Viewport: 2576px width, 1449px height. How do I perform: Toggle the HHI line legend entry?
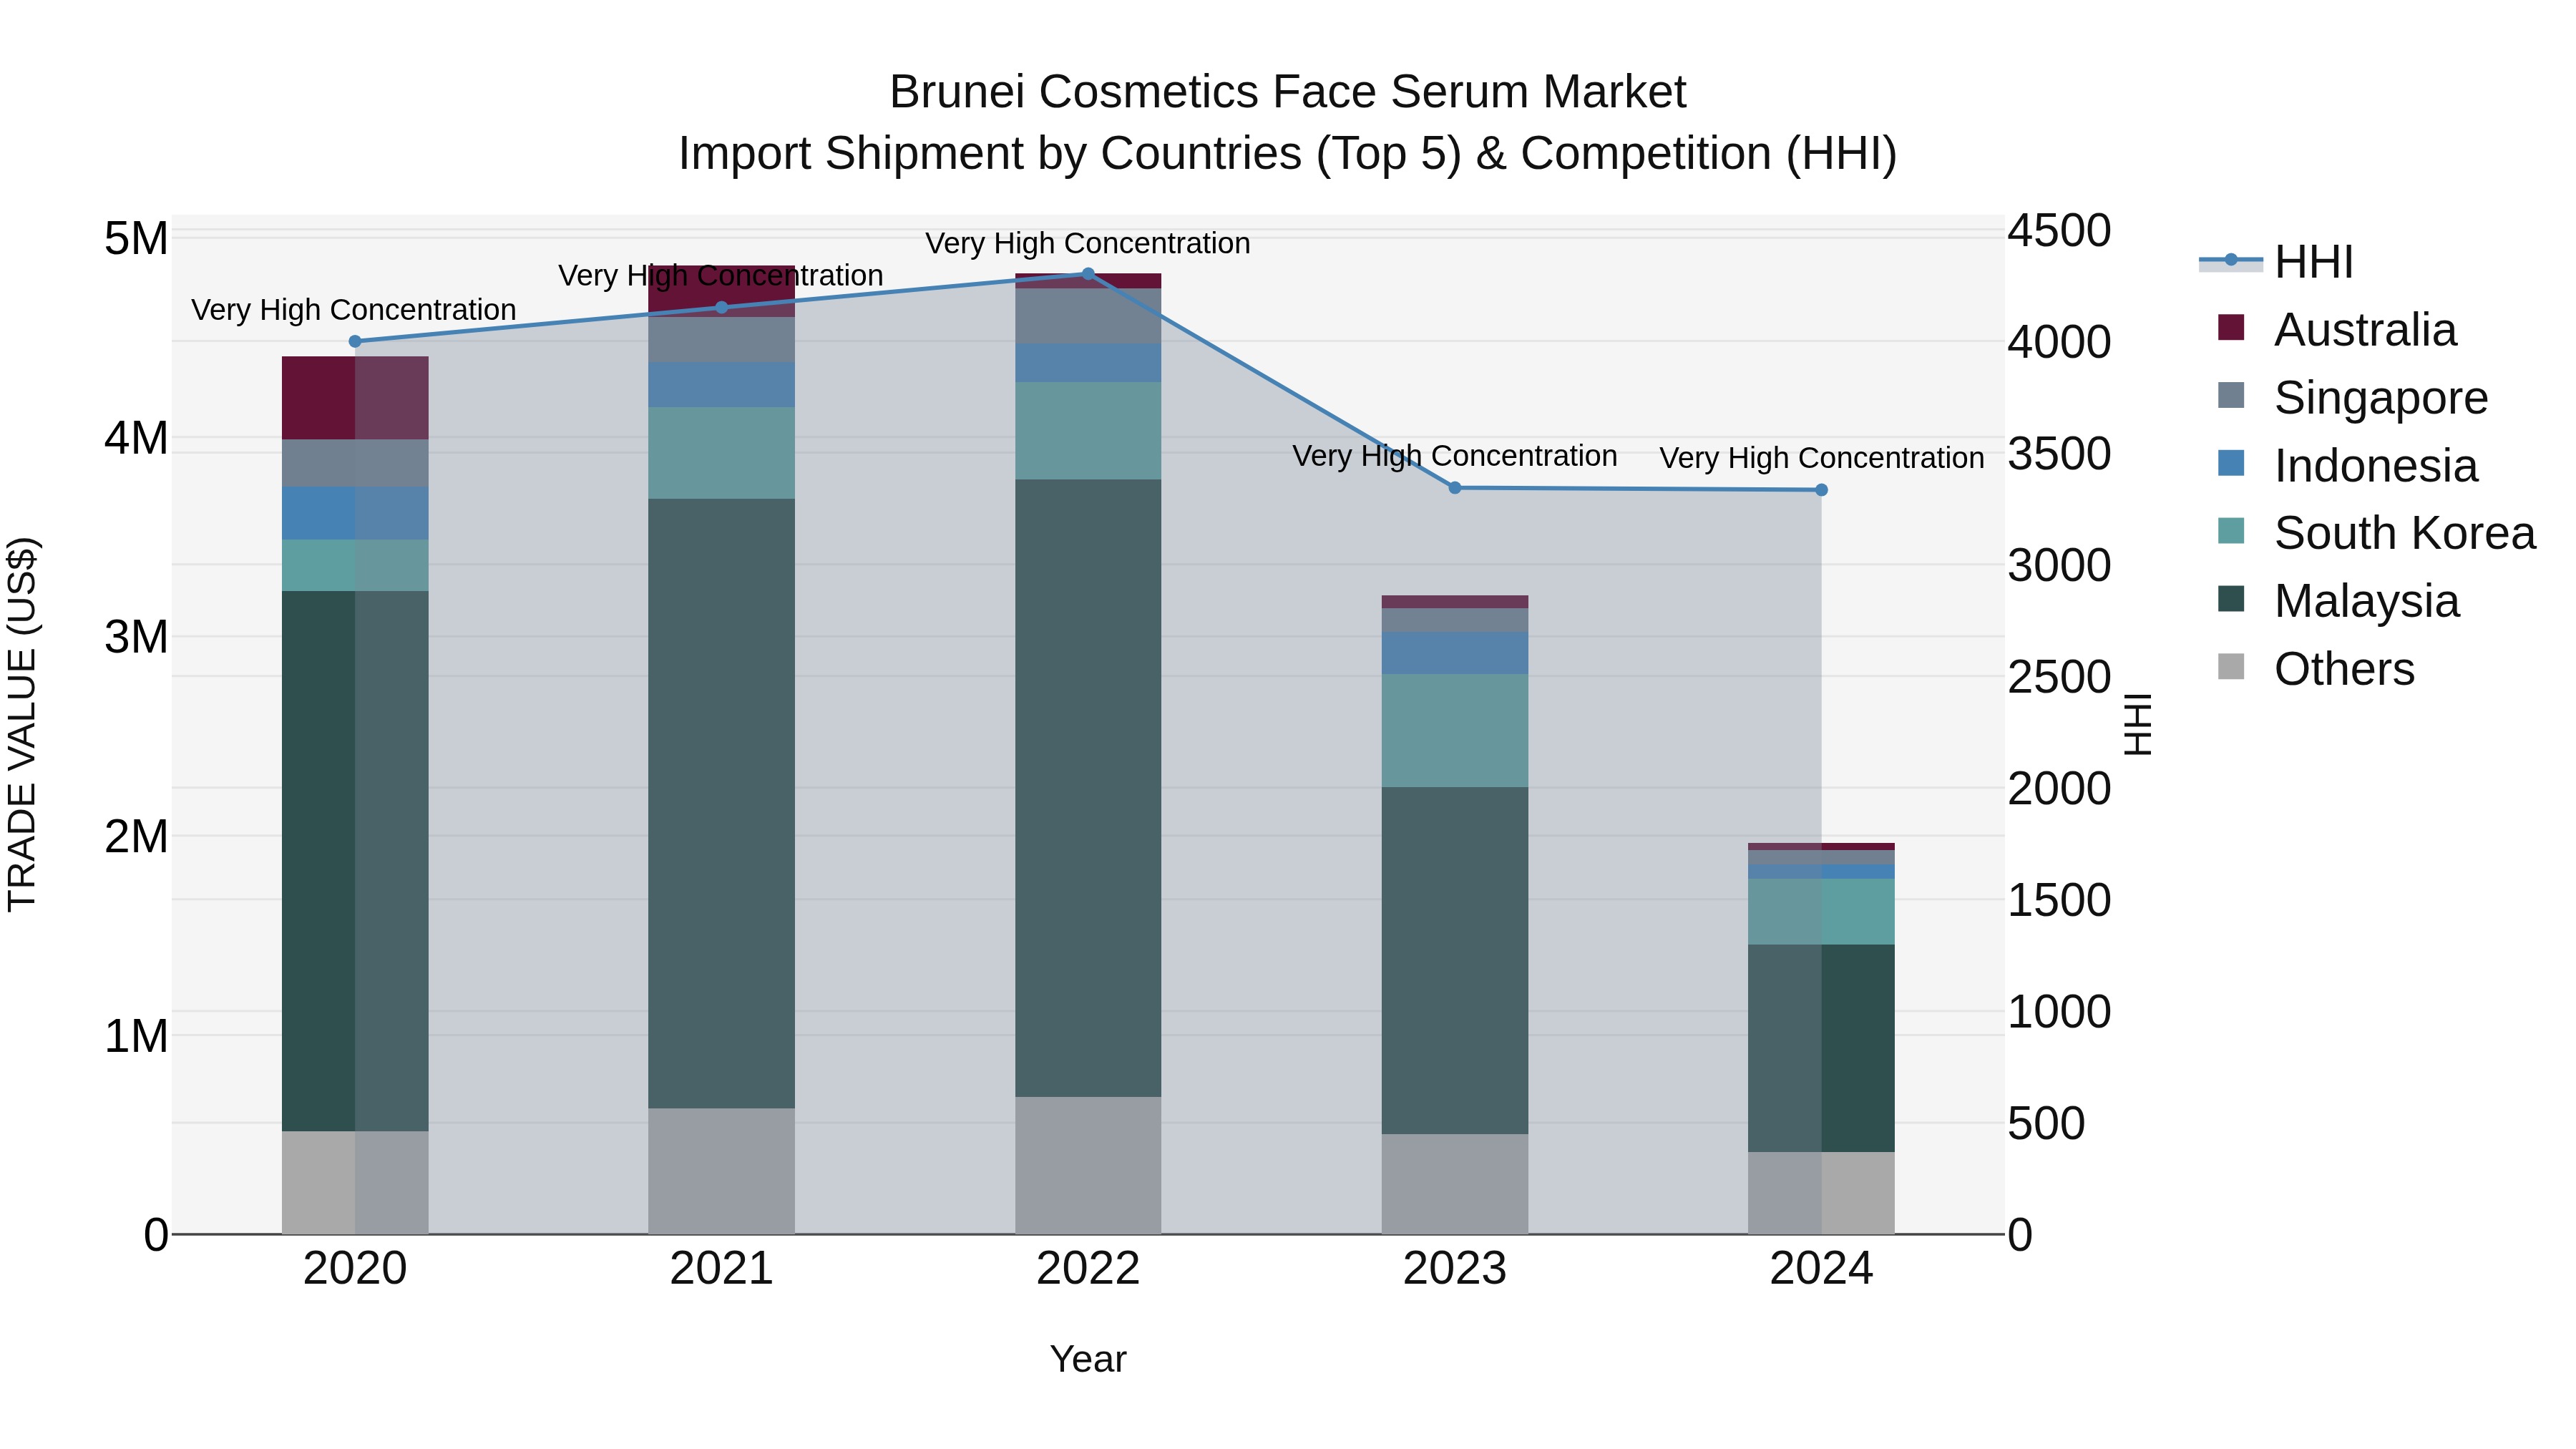pyautogui.click(x=2276, y=262)
